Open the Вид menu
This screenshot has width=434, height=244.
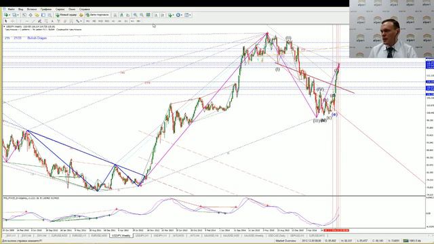click(x=21, y=9)
